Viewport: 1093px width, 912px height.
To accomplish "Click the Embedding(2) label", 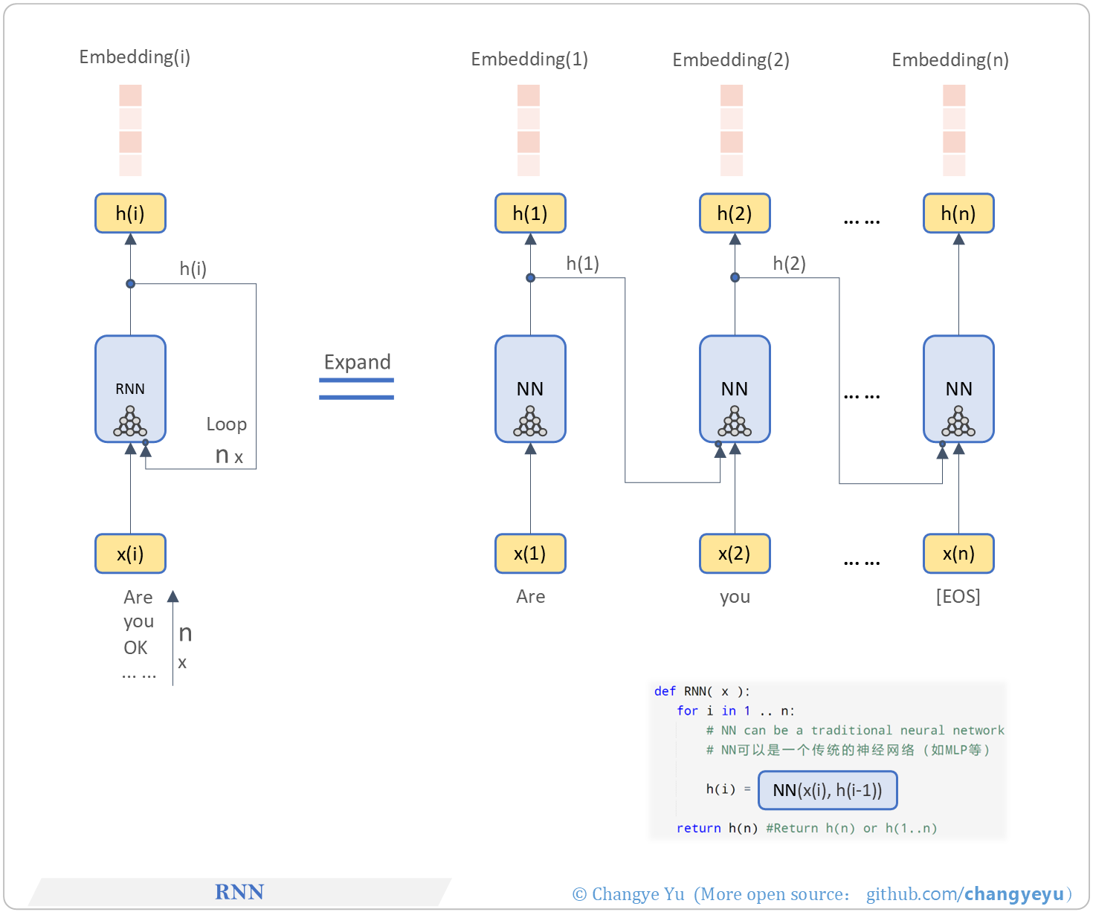I will pos(731,60).
